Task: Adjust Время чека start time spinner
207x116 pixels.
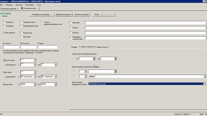Action: pyautogui.click(x=35, y=84)
